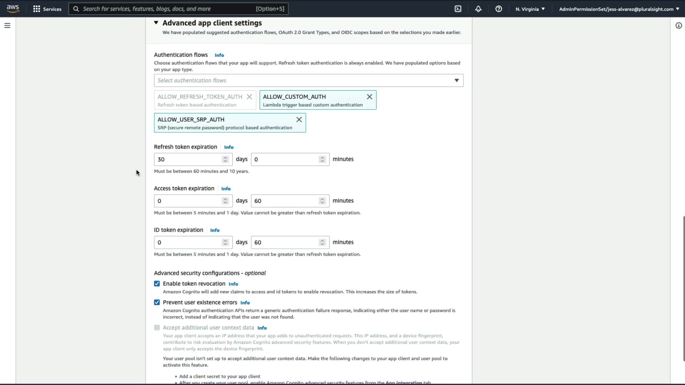The width and height of the screenshot is (685, 385).
Task: Open the info panel icon at right
Action: (679, 26)
